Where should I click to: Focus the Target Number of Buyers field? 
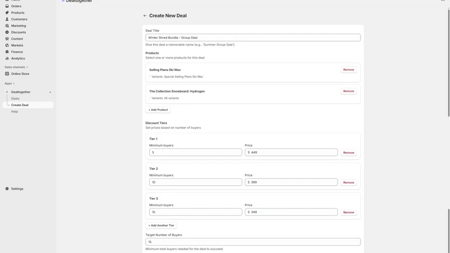pos(253,242)
